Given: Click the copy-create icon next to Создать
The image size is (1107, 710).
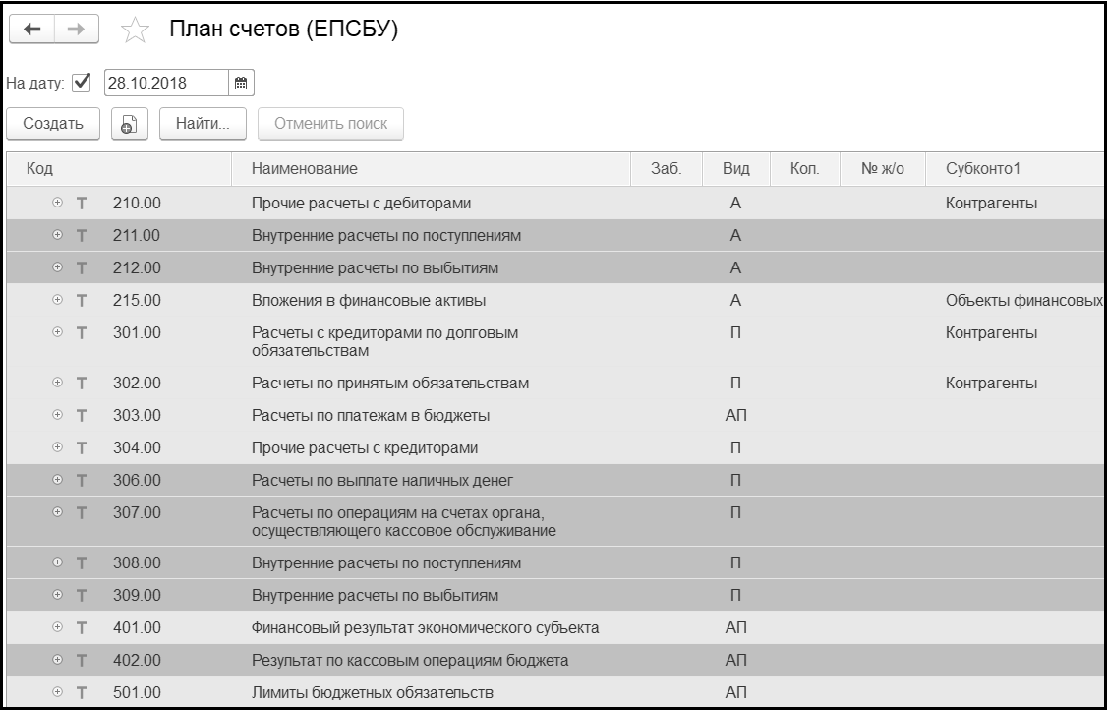Looking at the screenshot, I should click(x=129, y=125).
